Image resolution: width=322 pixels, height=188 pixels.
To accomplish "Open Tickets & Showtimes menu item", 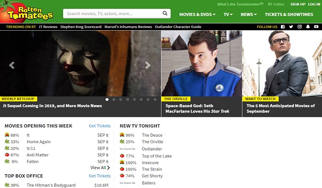I will (x=289, y=15).
